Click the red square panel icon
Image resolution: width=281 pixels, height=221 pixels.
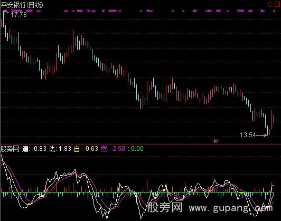277,4
